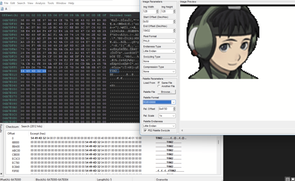Viewport: 295px width, 181px height.
Task: Switch to the Checksum results tab
Action: (x=12, y=127)
